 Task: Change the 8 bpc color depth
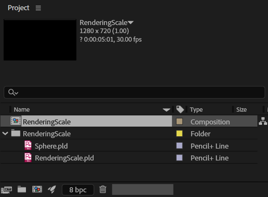pyautogui.click(x=78, y=190)
